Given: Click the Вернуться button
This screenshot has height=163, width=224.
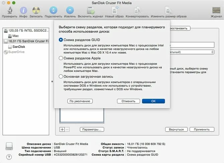Looking at the screenshot, I should 176,130.
